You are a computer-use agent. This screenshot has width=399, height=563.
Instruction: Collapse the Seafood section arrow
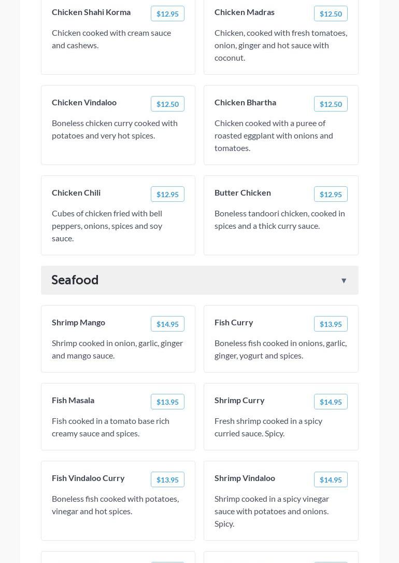tap(344, 281)
